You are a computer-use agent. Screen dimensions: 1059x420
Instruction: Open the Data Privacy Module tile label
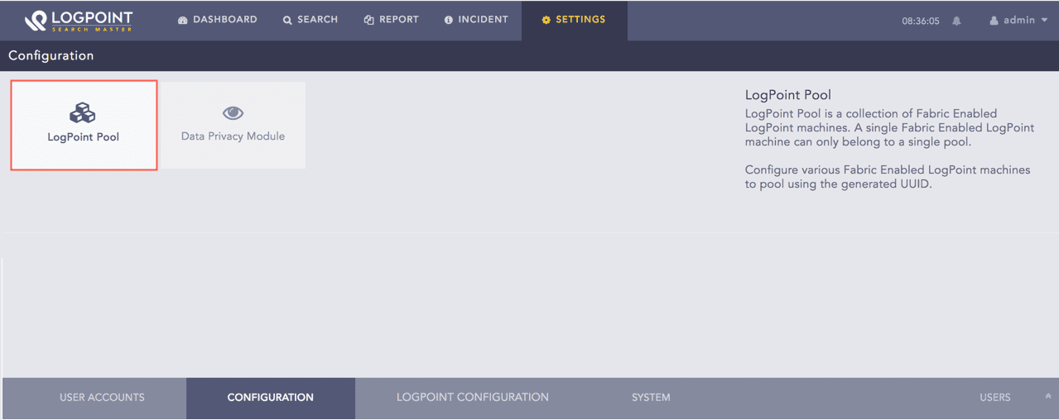tap(233, 136)
